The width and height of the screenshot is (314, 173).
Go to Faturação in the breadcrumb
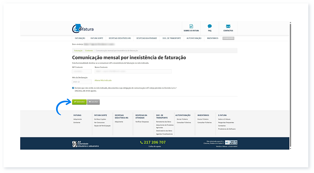(x=78, y=50)
